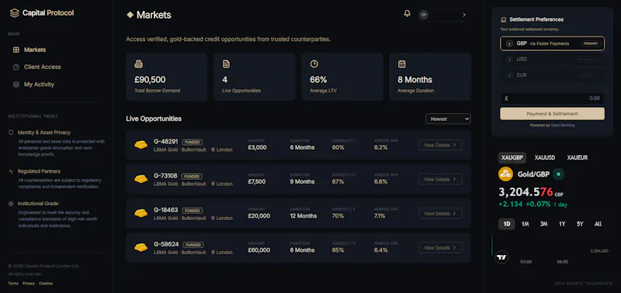Expand the profile menu chevron
621x293 pixels.
coord(464,15)
